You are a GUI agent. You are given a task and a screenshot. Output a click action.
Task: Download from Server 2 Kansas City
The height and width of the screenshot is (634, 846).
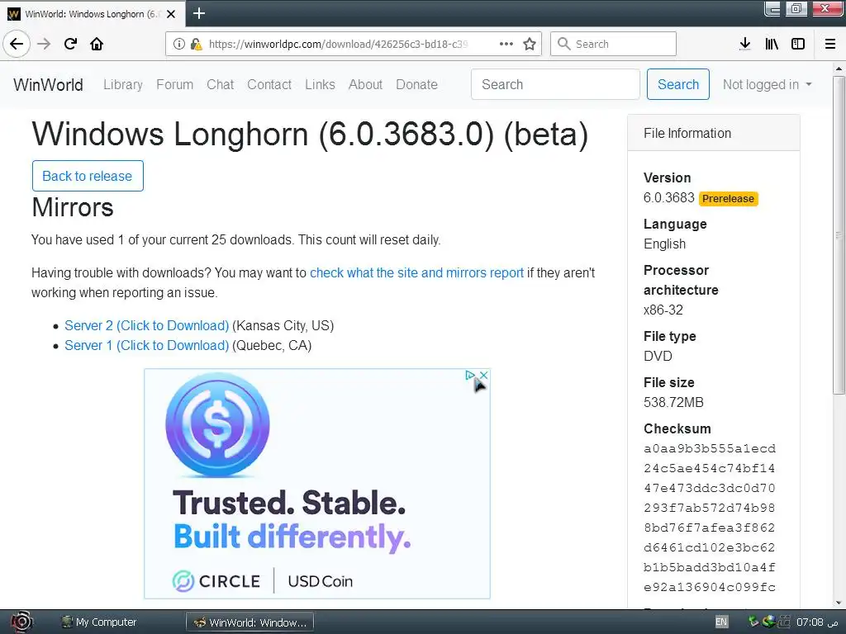[x=147, y=325]
